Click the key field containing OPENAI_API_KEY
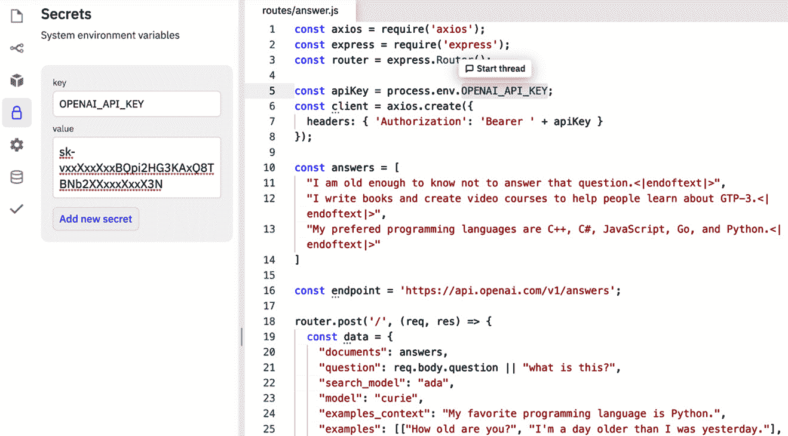Viewport: 788px width, 436px height. (x=136, y=104)
